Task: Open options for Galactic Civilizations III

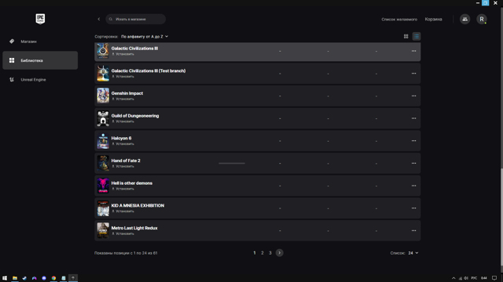Action: click(414, 51)
